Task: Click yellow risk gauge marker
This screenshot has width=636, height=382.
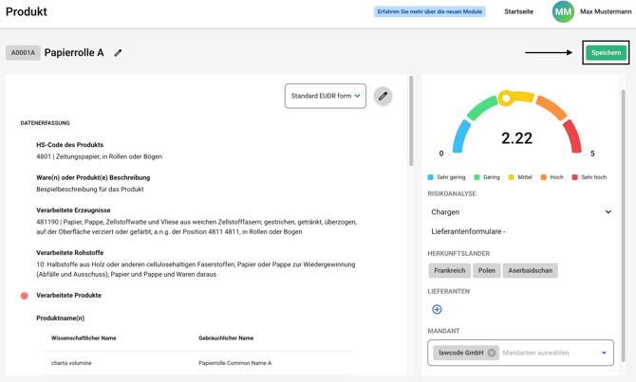Action: pyautogui.click(x=506, y=98)
